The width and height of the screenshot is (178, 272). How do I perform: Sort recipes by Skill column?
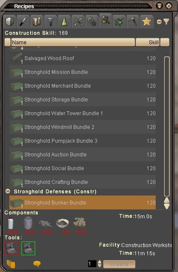(x=148, y=43)
